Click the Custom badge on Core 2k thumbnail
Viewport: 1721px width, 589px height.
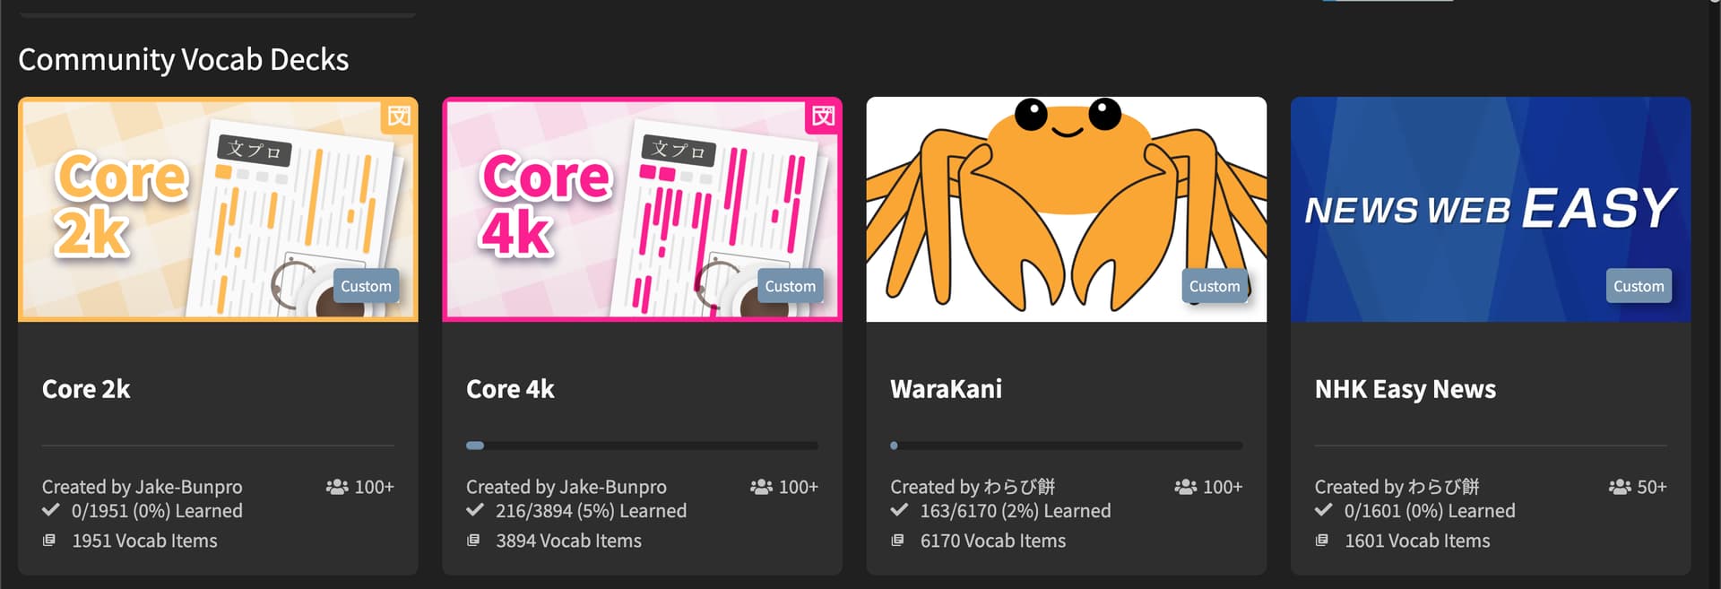point(366,286)
